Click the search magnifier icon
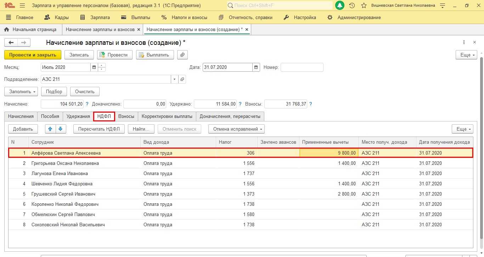The image size is (484, 257). 230,6
